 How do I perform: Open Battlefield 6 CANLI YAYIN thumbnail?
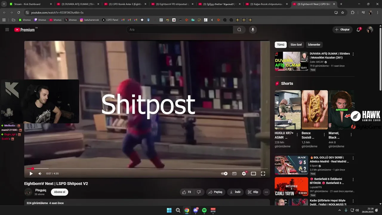(291, 187)
